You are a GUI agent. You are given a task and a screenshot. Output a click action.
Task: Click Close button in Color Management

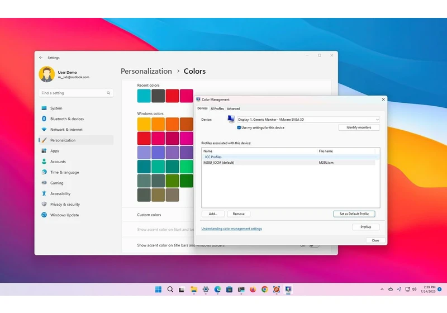(x=375, y=240)
